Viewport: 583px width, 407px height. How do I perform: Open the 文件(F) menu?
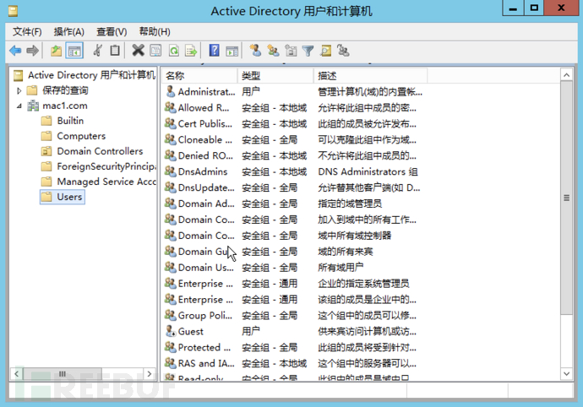27,32
